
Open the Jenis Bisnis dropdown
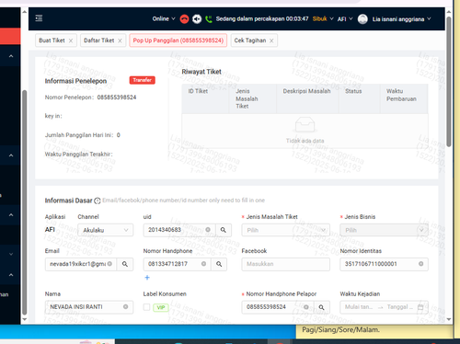pos(384,230)
